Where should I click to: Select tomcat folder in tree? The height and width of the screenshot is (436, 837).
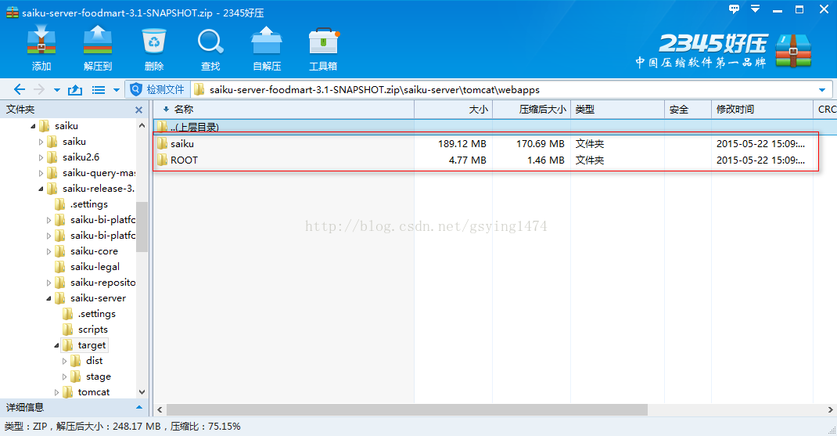[x=94, y=392]
